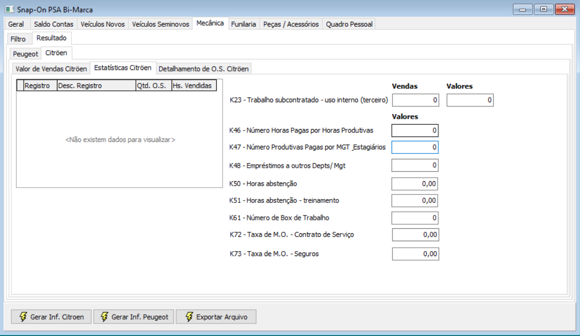Maximize the Snap-On PSA window
Viewport: 580px width, 336px height.
[543, 9]
